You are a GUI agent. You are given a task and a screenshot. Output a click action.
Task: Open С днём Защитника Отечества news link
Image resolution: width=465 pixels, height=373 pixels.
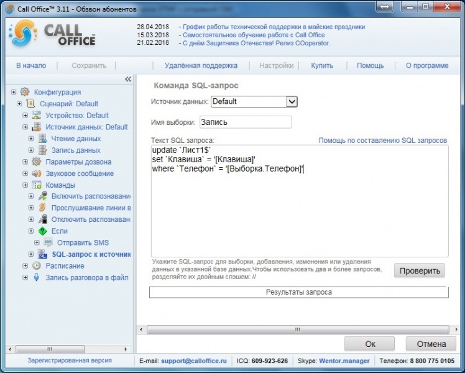click(256, 43)
